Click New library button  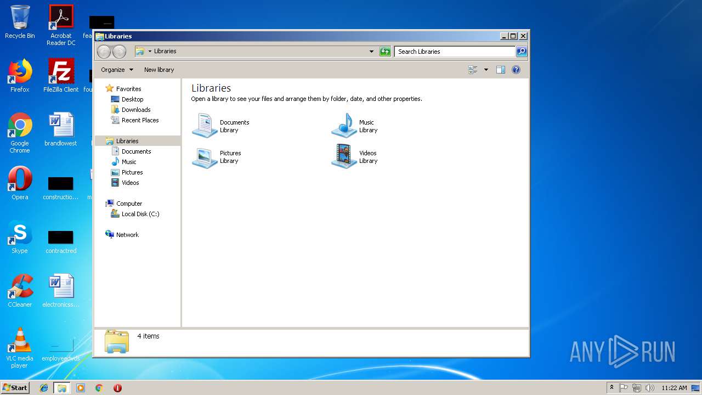(159, 70)
